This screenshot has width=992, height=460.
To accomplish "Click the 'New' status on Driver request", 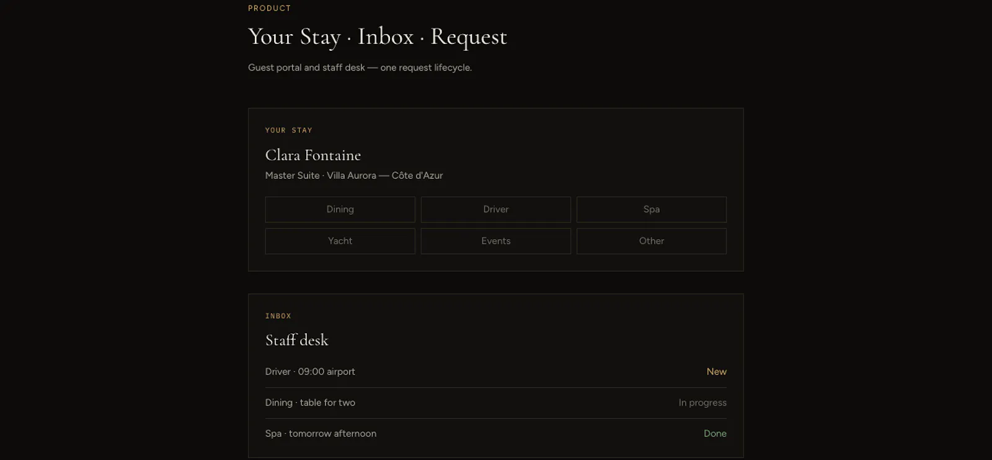I will pos(716,371).
